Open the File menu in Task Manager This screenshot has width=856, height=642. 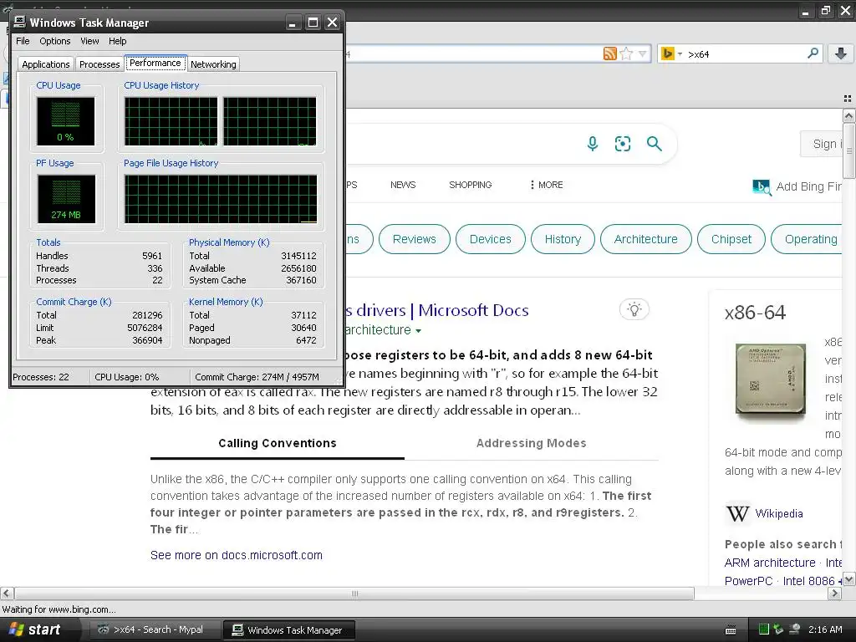pos(23,41)
